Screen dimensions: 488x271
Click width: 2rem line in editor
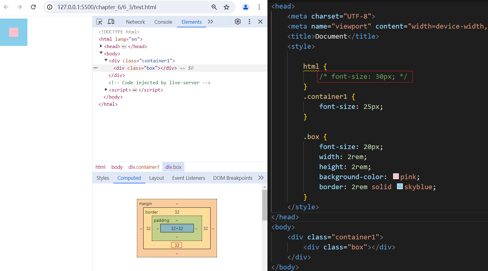point(343,157)
